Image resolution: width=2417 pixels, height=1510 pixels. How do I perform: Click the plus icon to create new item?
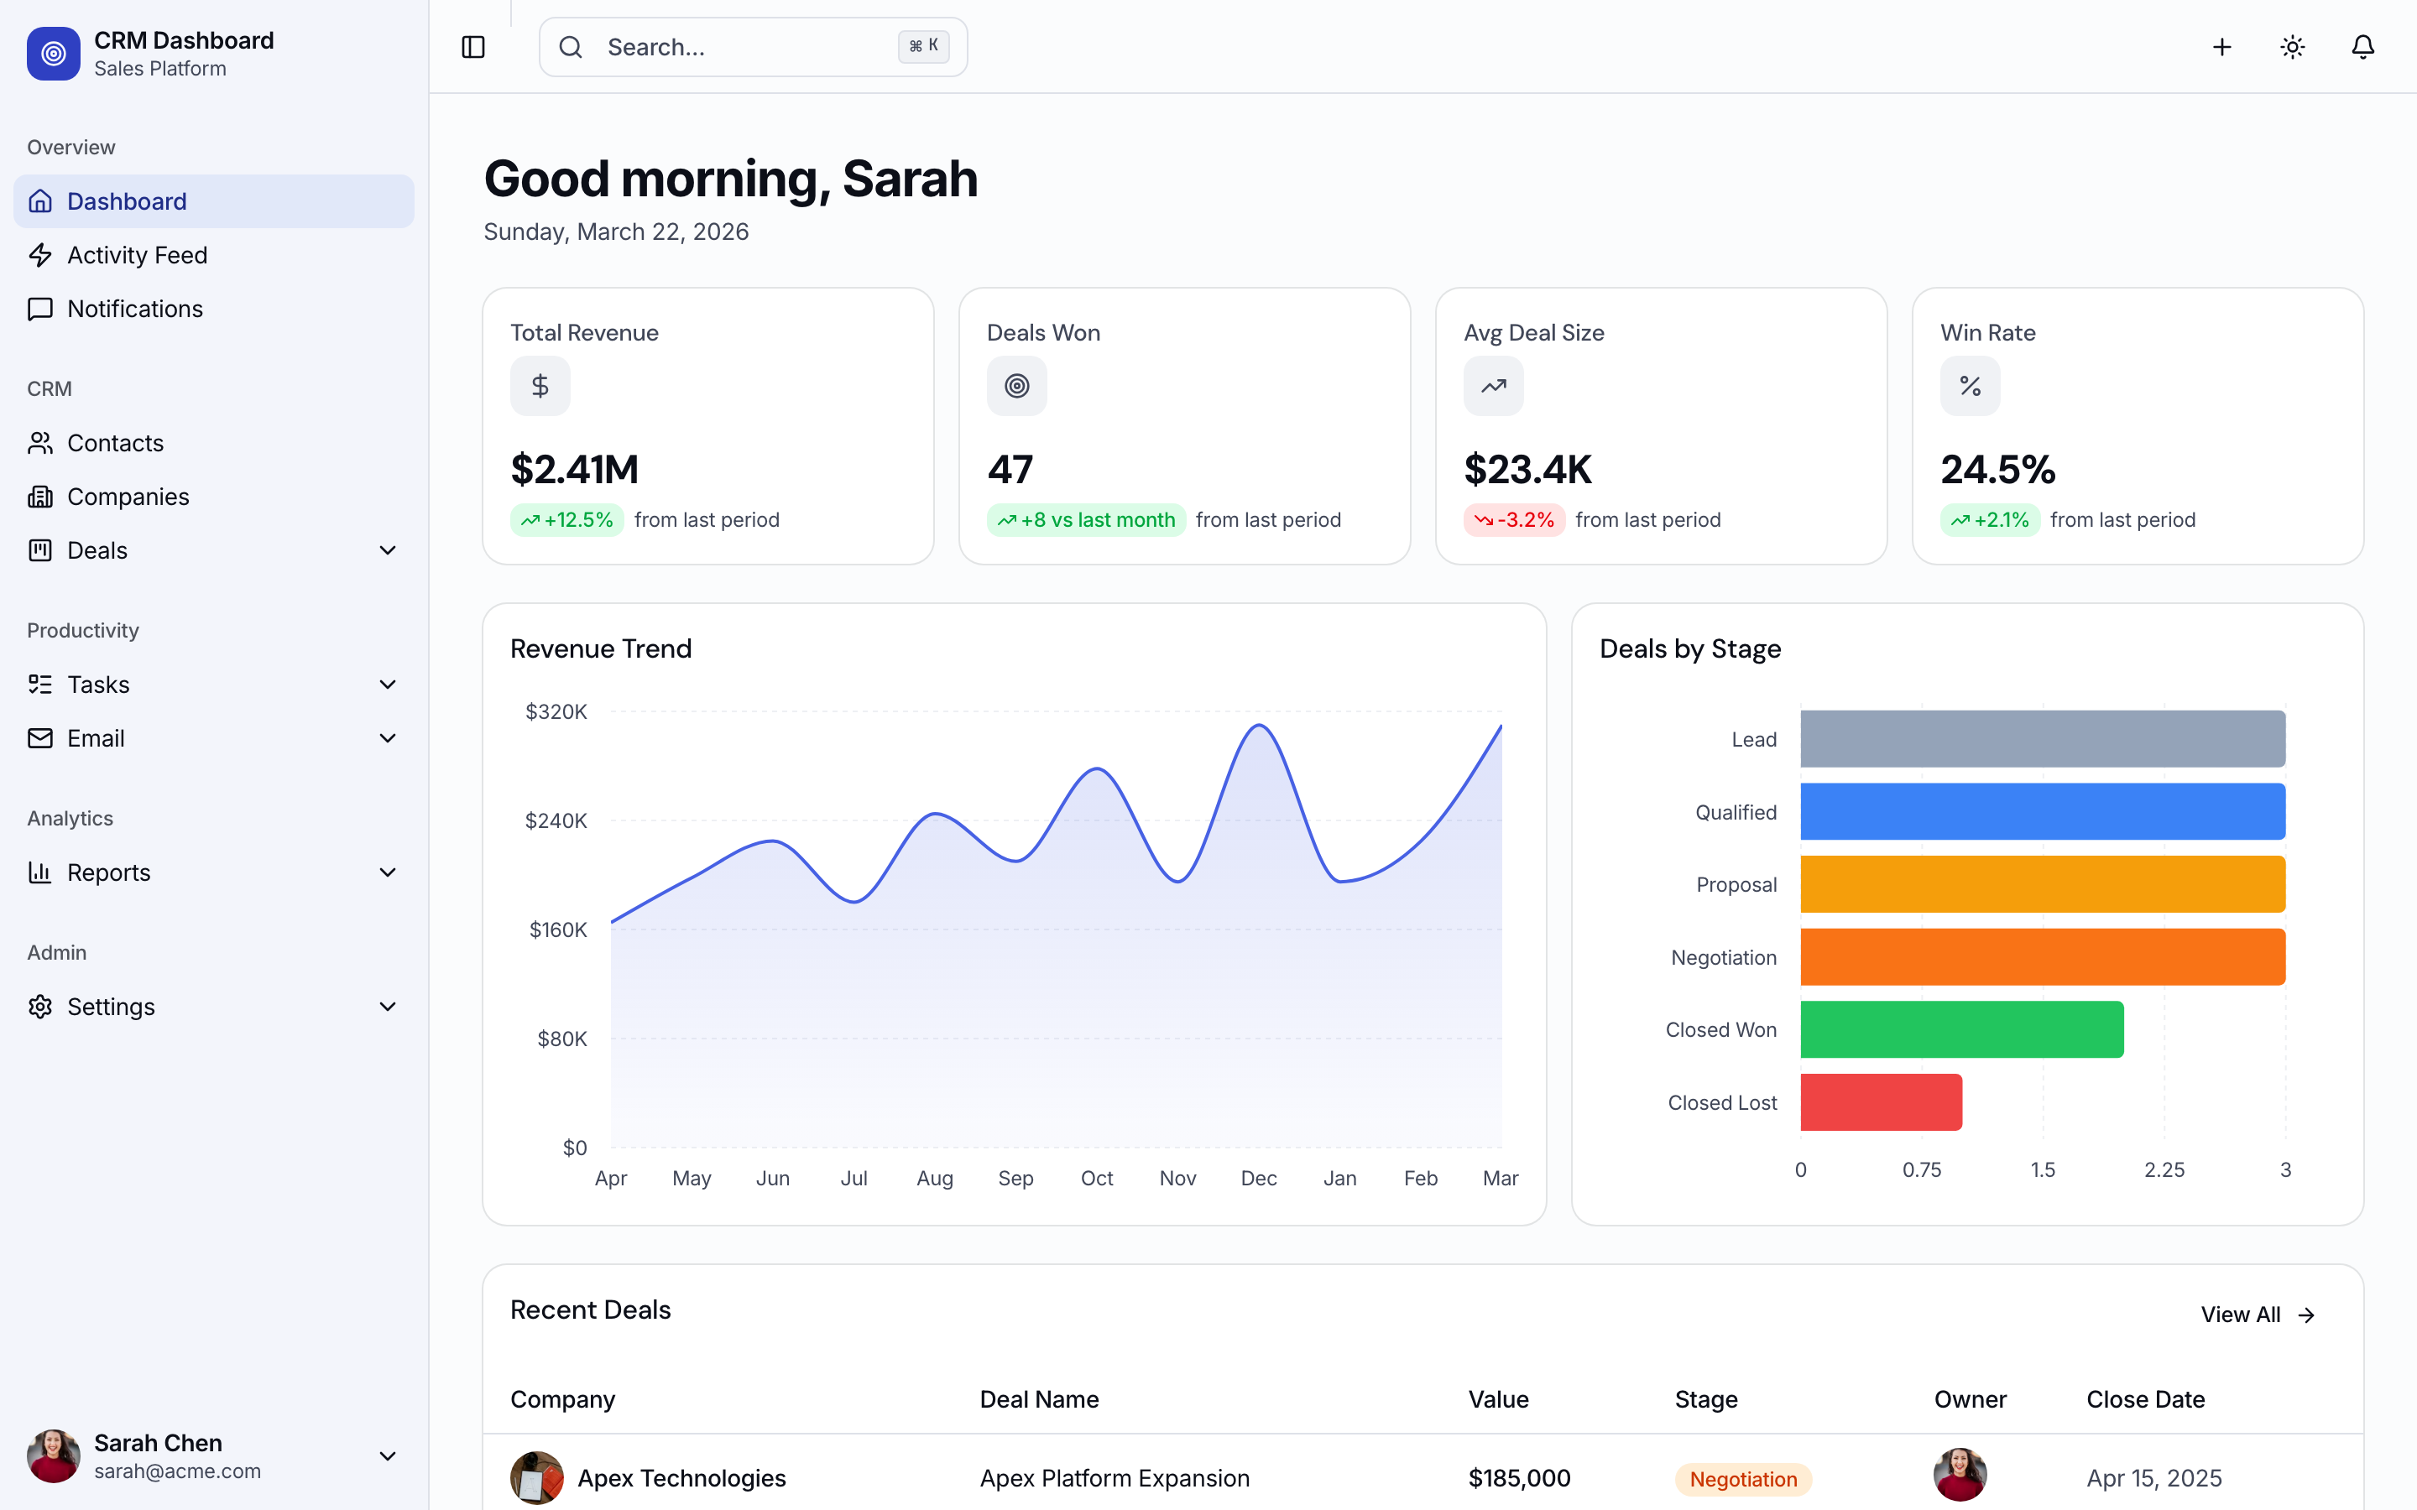pos(2221,47)
